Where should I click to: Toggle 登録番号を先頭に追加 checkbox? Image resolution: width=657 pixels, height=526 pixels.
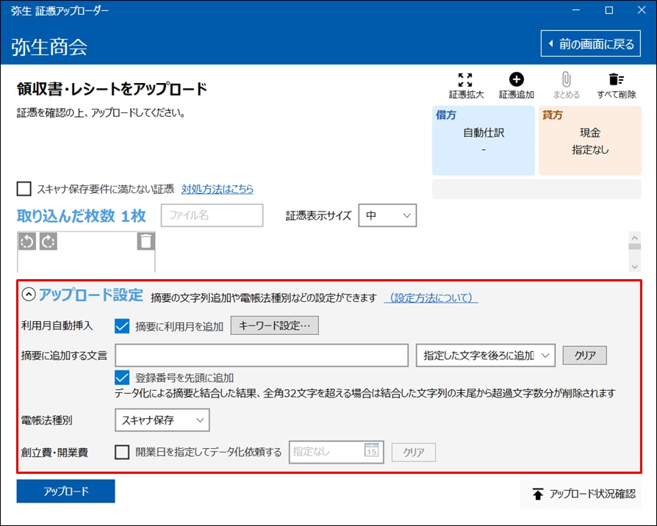[x=123, y=378]
